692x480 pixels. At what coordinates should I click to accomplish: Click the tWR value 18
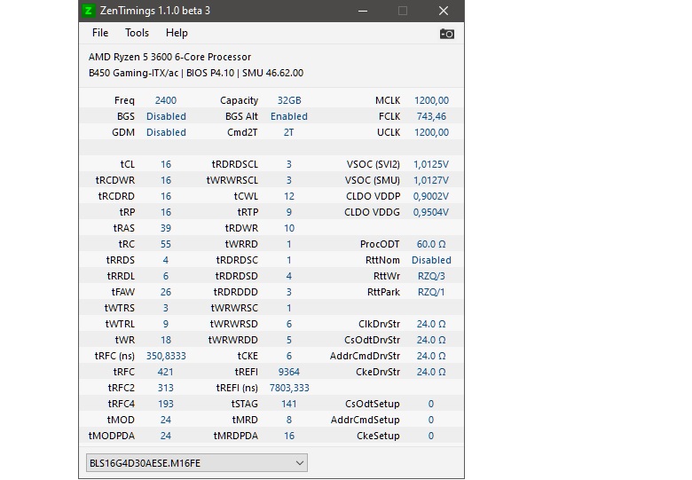coord(166,340)
